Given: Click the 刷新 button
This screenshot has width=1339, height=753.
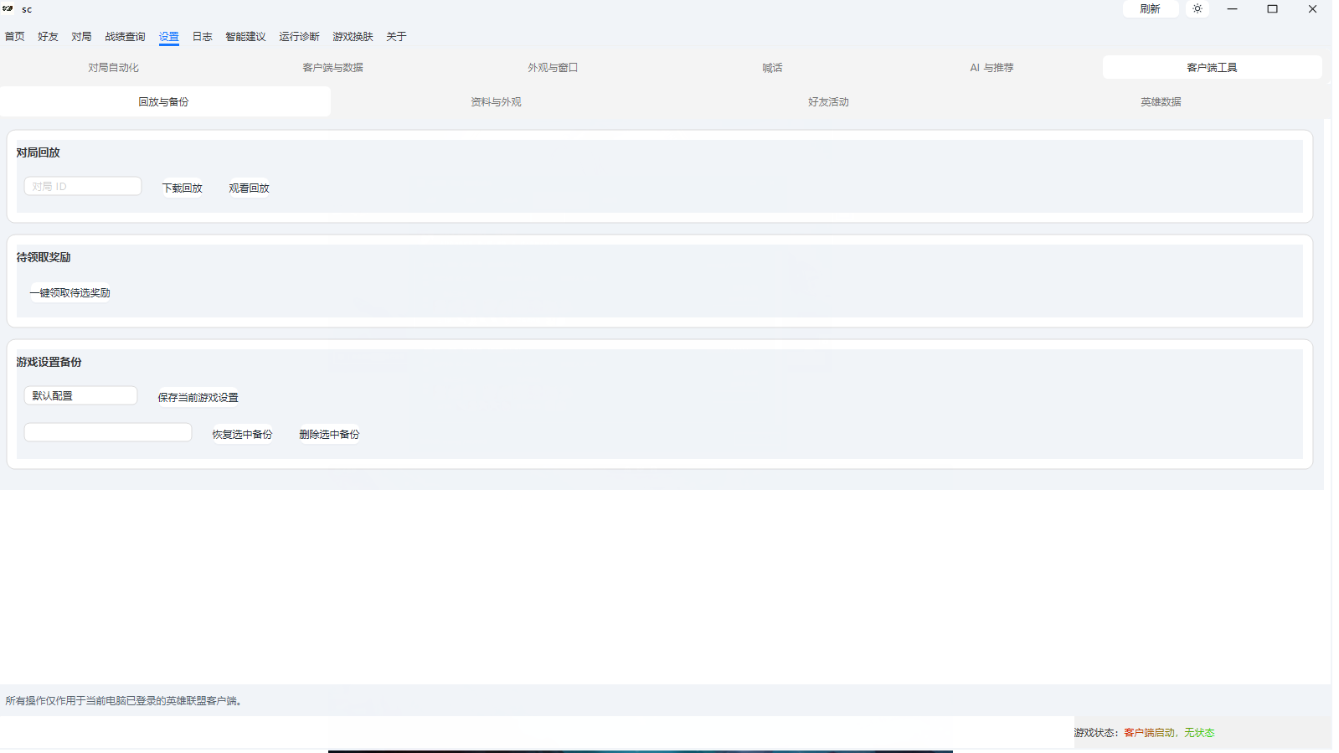Looking at the screenshot, I should [1150, 9].
